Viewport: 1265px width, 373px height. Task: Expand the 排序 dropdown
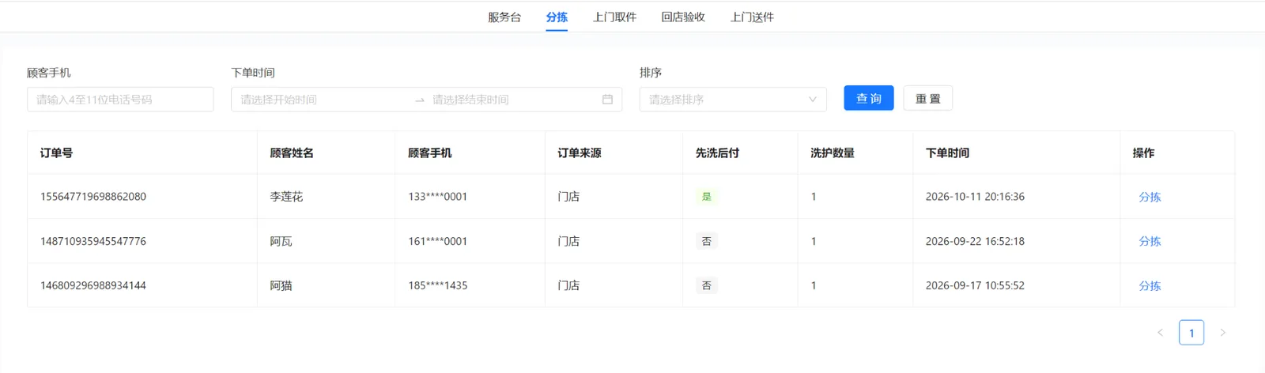[733, 100]
